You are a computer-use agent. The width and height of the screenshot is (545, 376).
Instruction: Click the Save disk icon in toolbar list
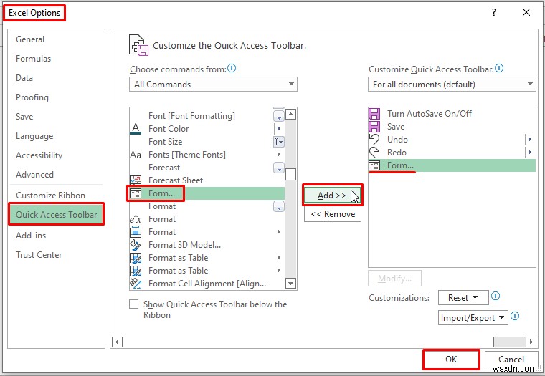coord(374,127)
